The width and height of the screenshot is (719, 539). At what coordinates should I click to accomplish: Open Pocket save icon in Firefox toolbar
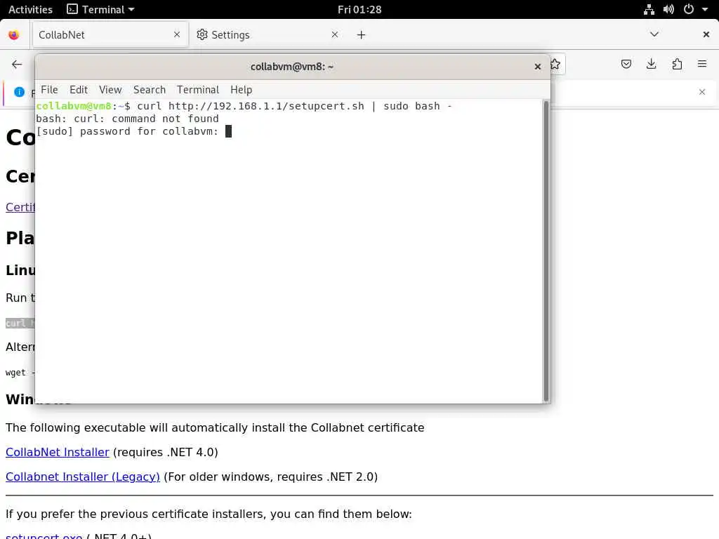pos(626,64)
